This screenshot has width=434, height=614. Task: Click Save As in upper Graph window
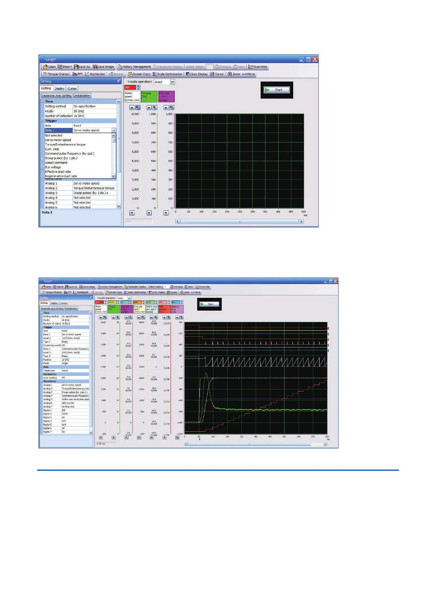(x=82, y=67)
